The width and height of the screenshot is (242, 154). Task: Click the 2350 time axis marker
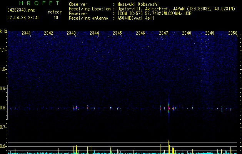(x=233, y=33)
